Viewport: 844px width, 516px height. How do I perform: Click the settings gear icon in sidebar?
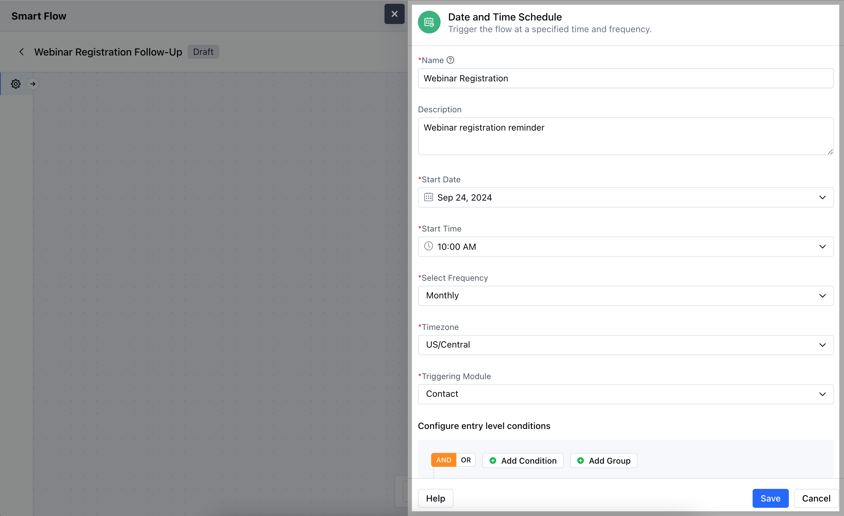[16, 84]
